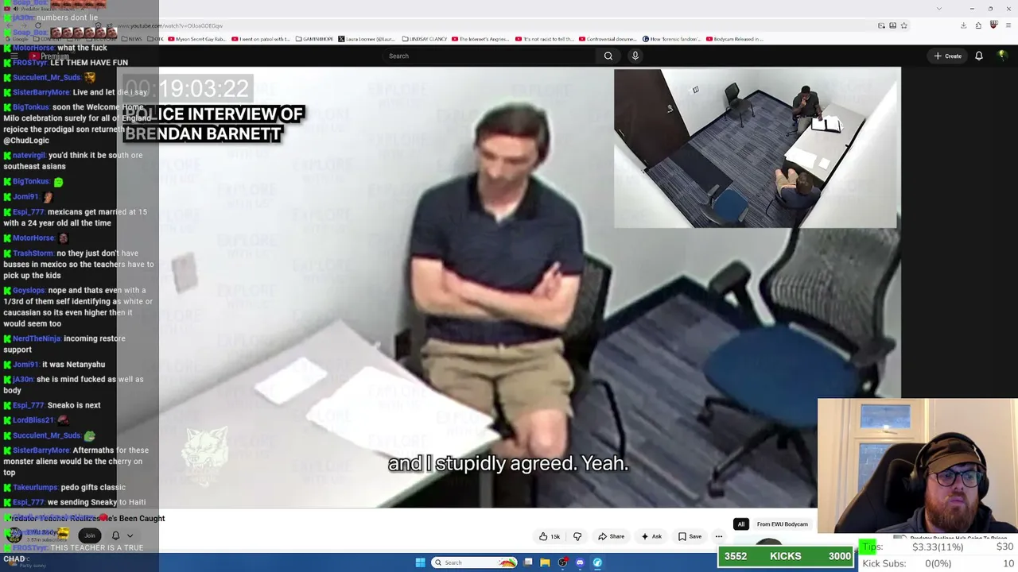Open the Ask AI button
The height and width of the screenshot is (572, 1018).
[651, 536]
